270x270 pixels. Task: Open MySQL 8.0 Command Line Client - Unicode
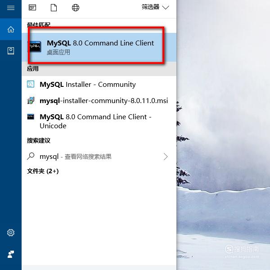99,121
